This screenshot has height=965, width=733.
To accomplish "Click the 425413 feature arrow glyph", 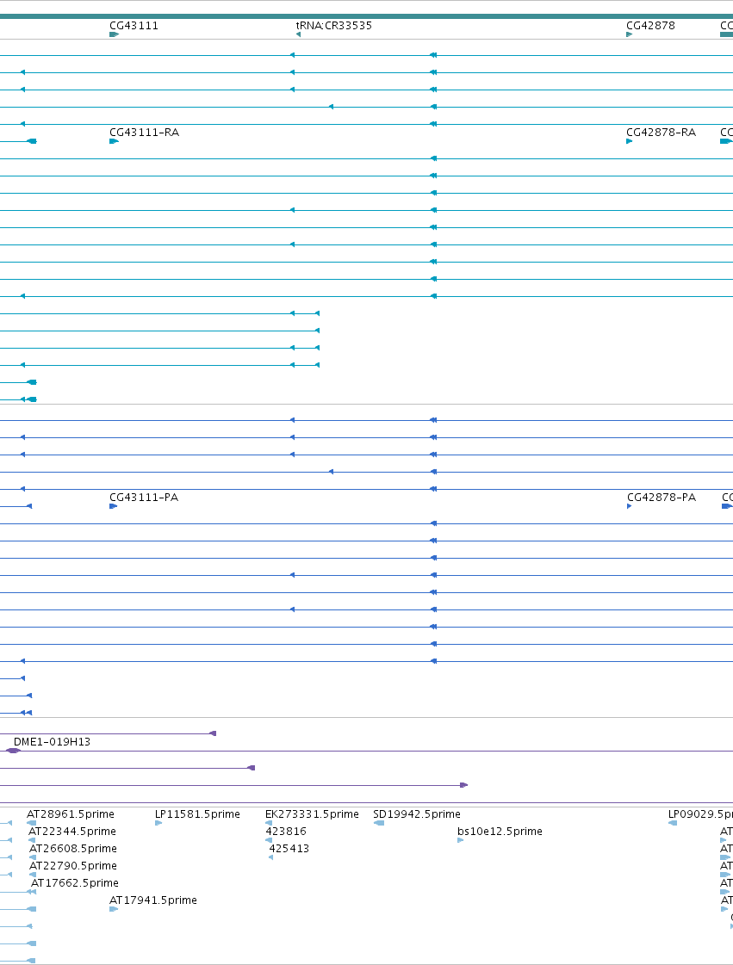I will click(x=271, y=857).
